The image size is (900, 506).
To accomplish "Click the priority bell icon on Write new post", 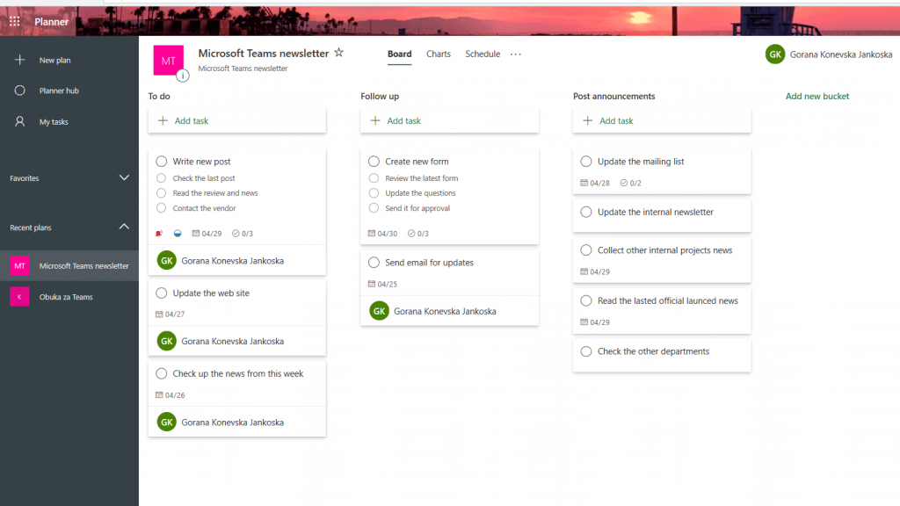I will [x=159, y=234].
